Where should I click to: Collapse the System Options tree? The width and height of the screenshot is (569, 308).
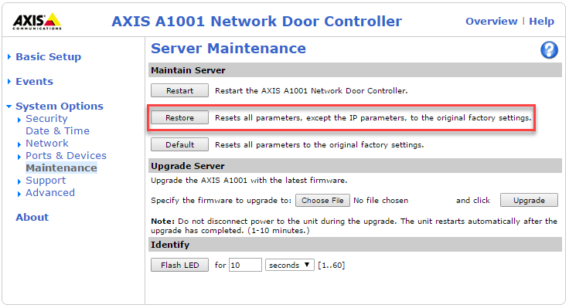click(9, 107)
